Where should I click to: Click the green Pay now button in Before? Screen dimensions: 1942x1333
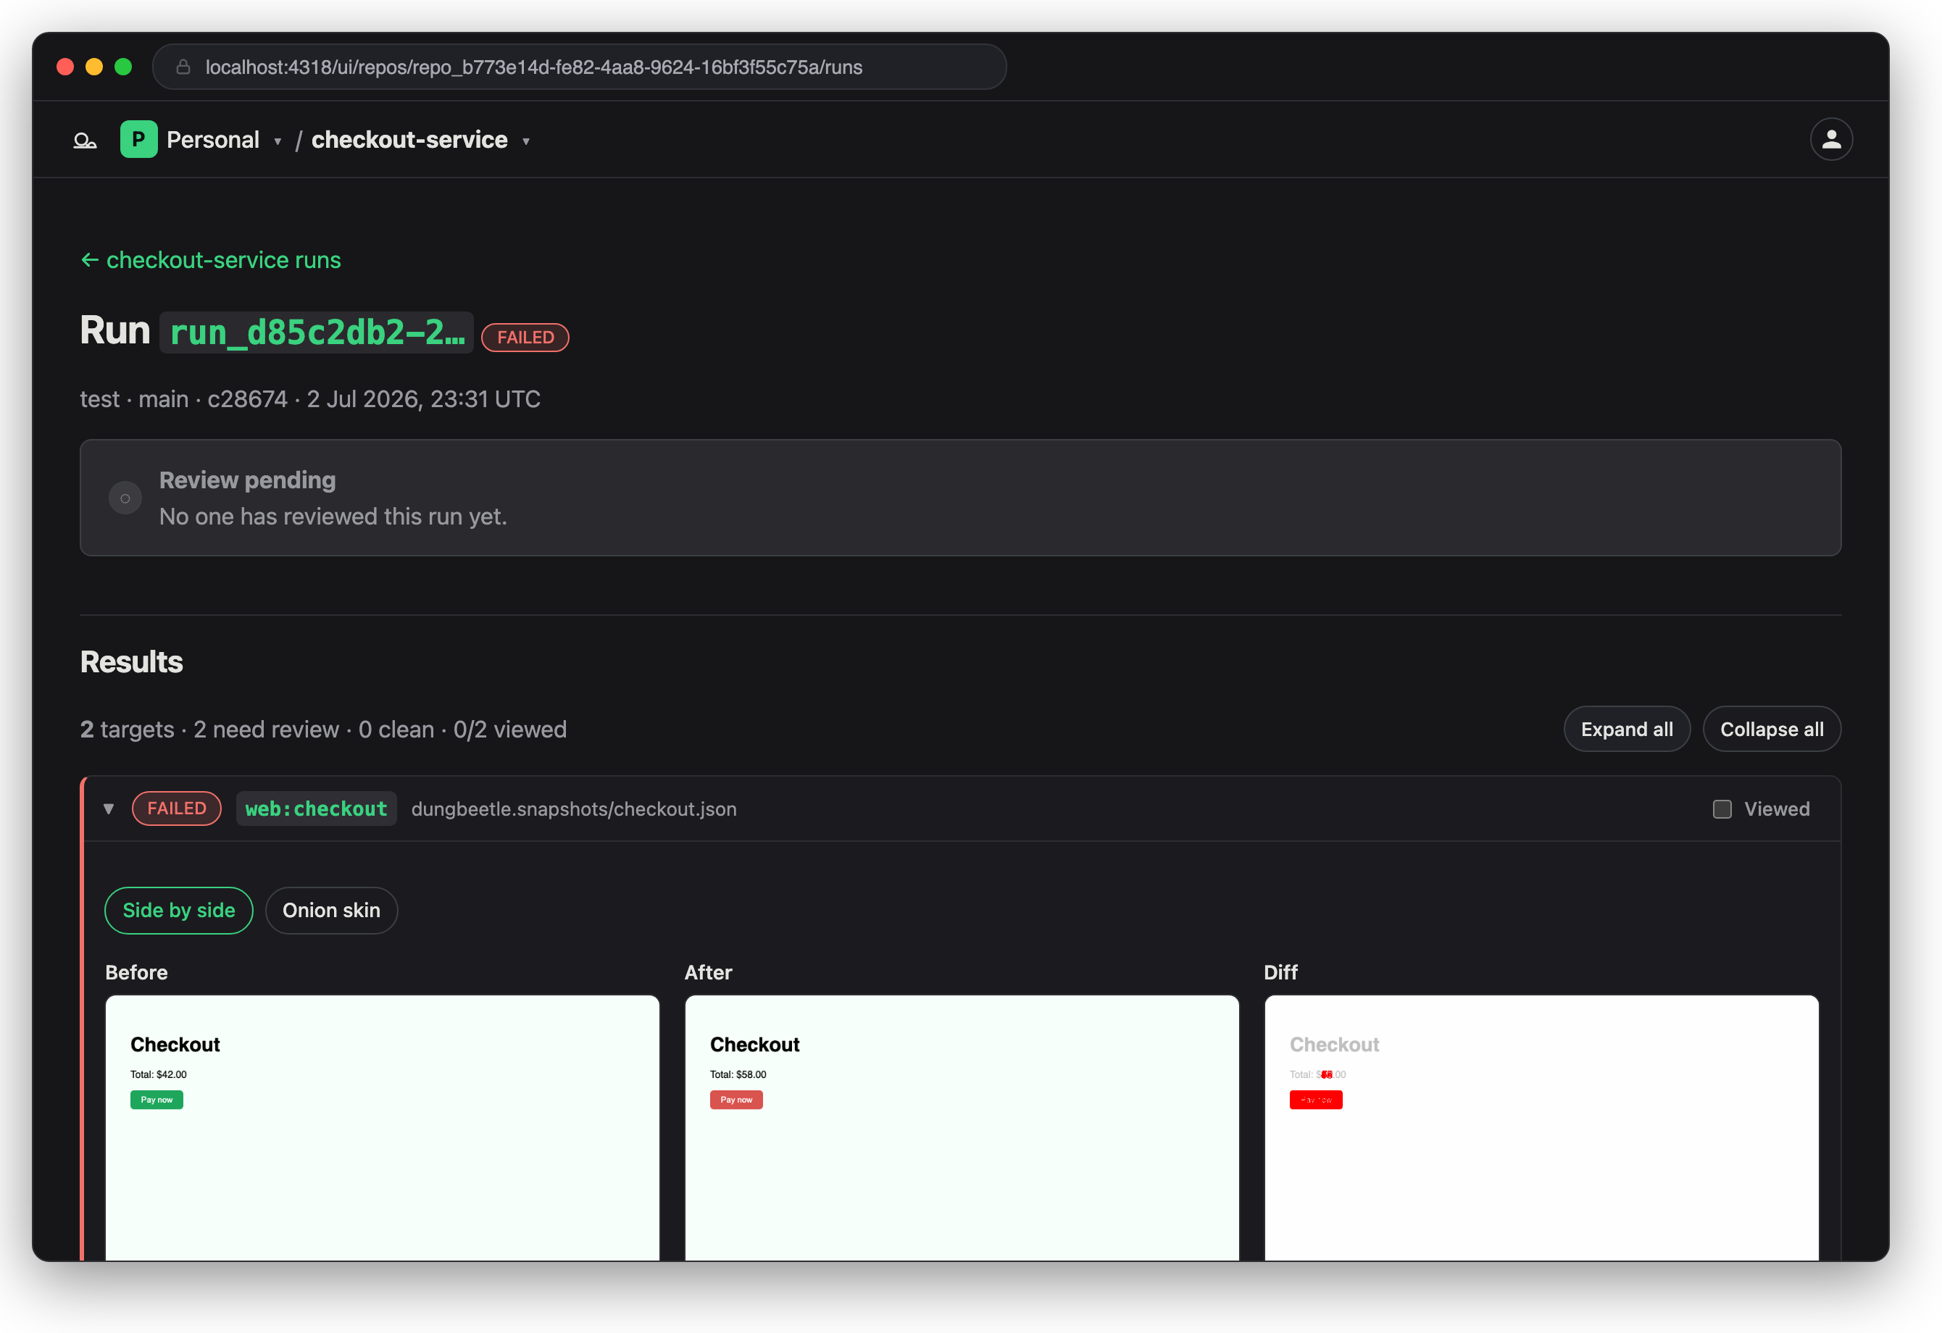tap(157, 1100)
